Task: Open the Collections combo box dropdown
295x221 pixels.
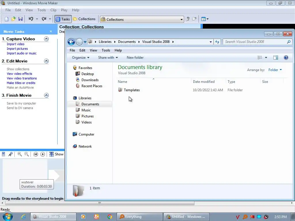Action: (181, 19)
